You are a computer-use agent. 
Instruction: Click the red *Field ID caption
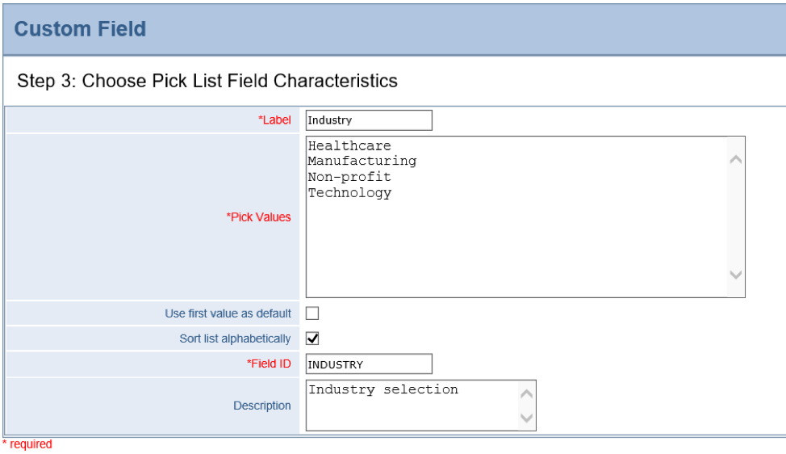click(x=269, y=364)
